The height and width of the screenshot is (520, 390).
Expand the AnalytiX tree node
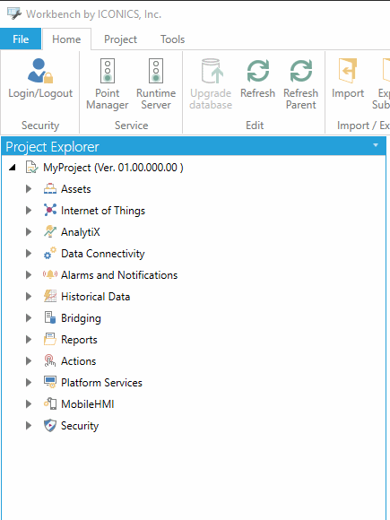(29, 232)
